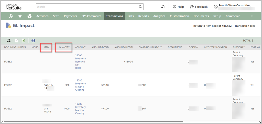Open the Transaction Tree link
The image size is (262, 124).
click(245, 26)
